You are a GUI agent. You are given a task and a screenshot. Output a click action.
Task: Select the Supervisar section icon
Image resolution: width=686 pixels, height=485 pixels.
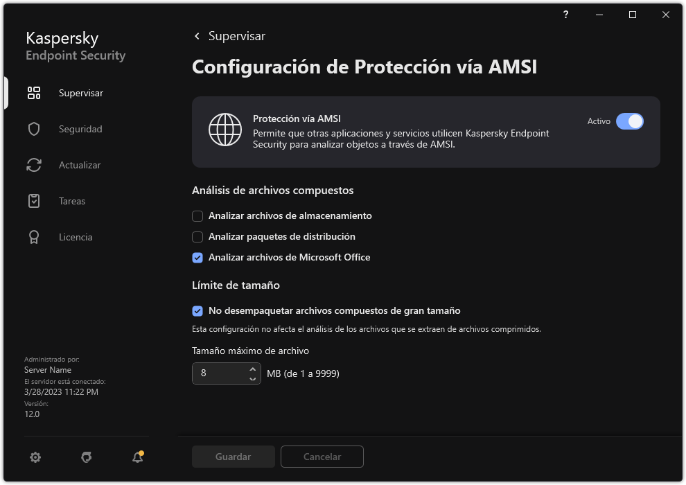[33, 93]
